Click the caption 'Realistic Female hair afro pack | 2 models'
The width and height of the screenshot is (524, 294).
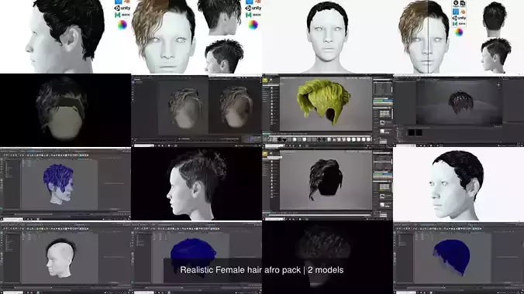point(262,270)
